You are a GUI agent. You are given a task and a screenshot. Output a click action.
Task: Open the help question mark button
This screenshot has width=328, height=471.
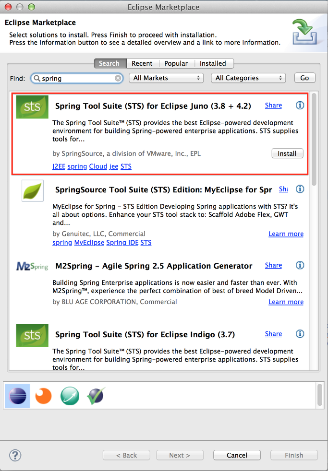pos(15,455)
